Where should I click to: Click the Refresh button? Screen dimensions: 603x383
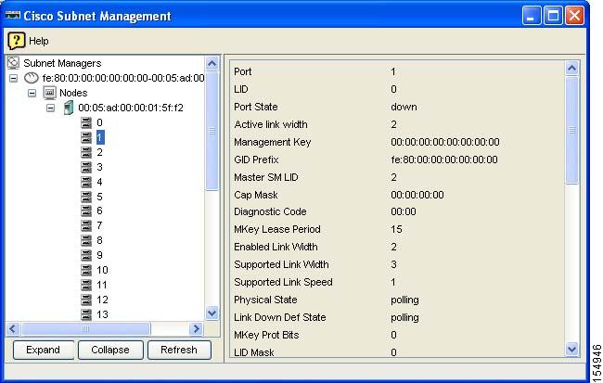(179, 350)
